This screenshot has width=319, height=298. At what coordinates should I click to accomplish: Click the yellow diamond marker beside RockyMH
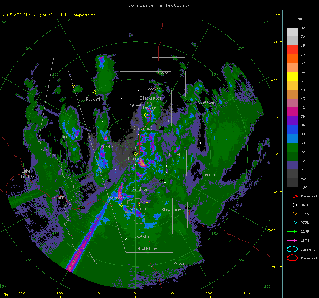tap(95, 92)
